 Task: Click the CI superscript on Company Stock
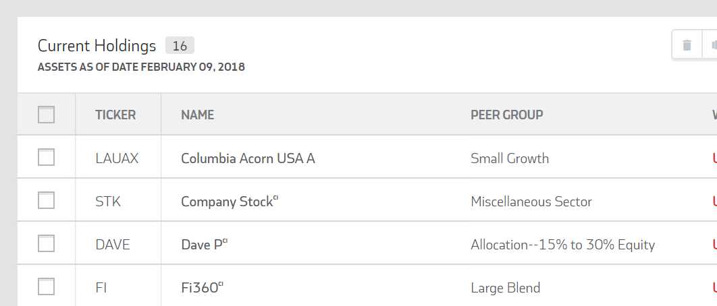(x=276, y=197)
